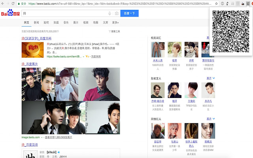Open the dropdown arrow after image.baidu.com

42,137
